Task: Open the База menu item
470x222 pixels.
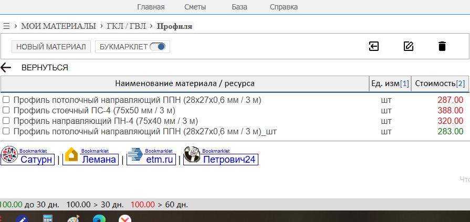Action: 239,7
